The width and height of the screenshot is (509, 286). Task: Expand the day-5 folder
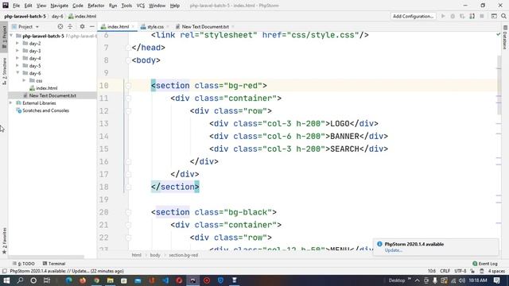[17, 65]
